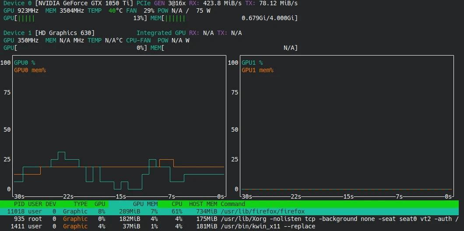Image resolution: width=464 pixels, height=231 pixels.
Task: Click the PID column header
Action: (x=19, y=204)
